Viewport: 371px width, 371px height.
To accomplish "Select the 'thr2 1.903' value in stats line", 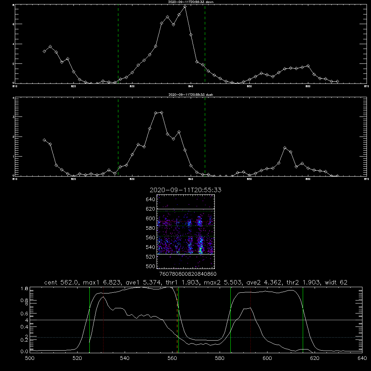I will point(303,282).
